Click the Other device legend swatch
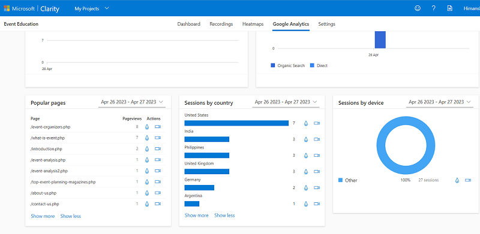480x234 pixels. 340,180
